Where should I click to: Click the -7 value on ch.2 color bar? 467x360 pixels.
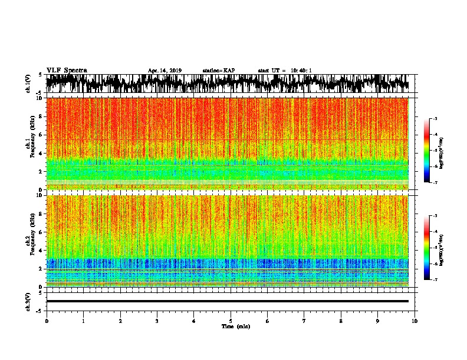click(x=435, y=279)
